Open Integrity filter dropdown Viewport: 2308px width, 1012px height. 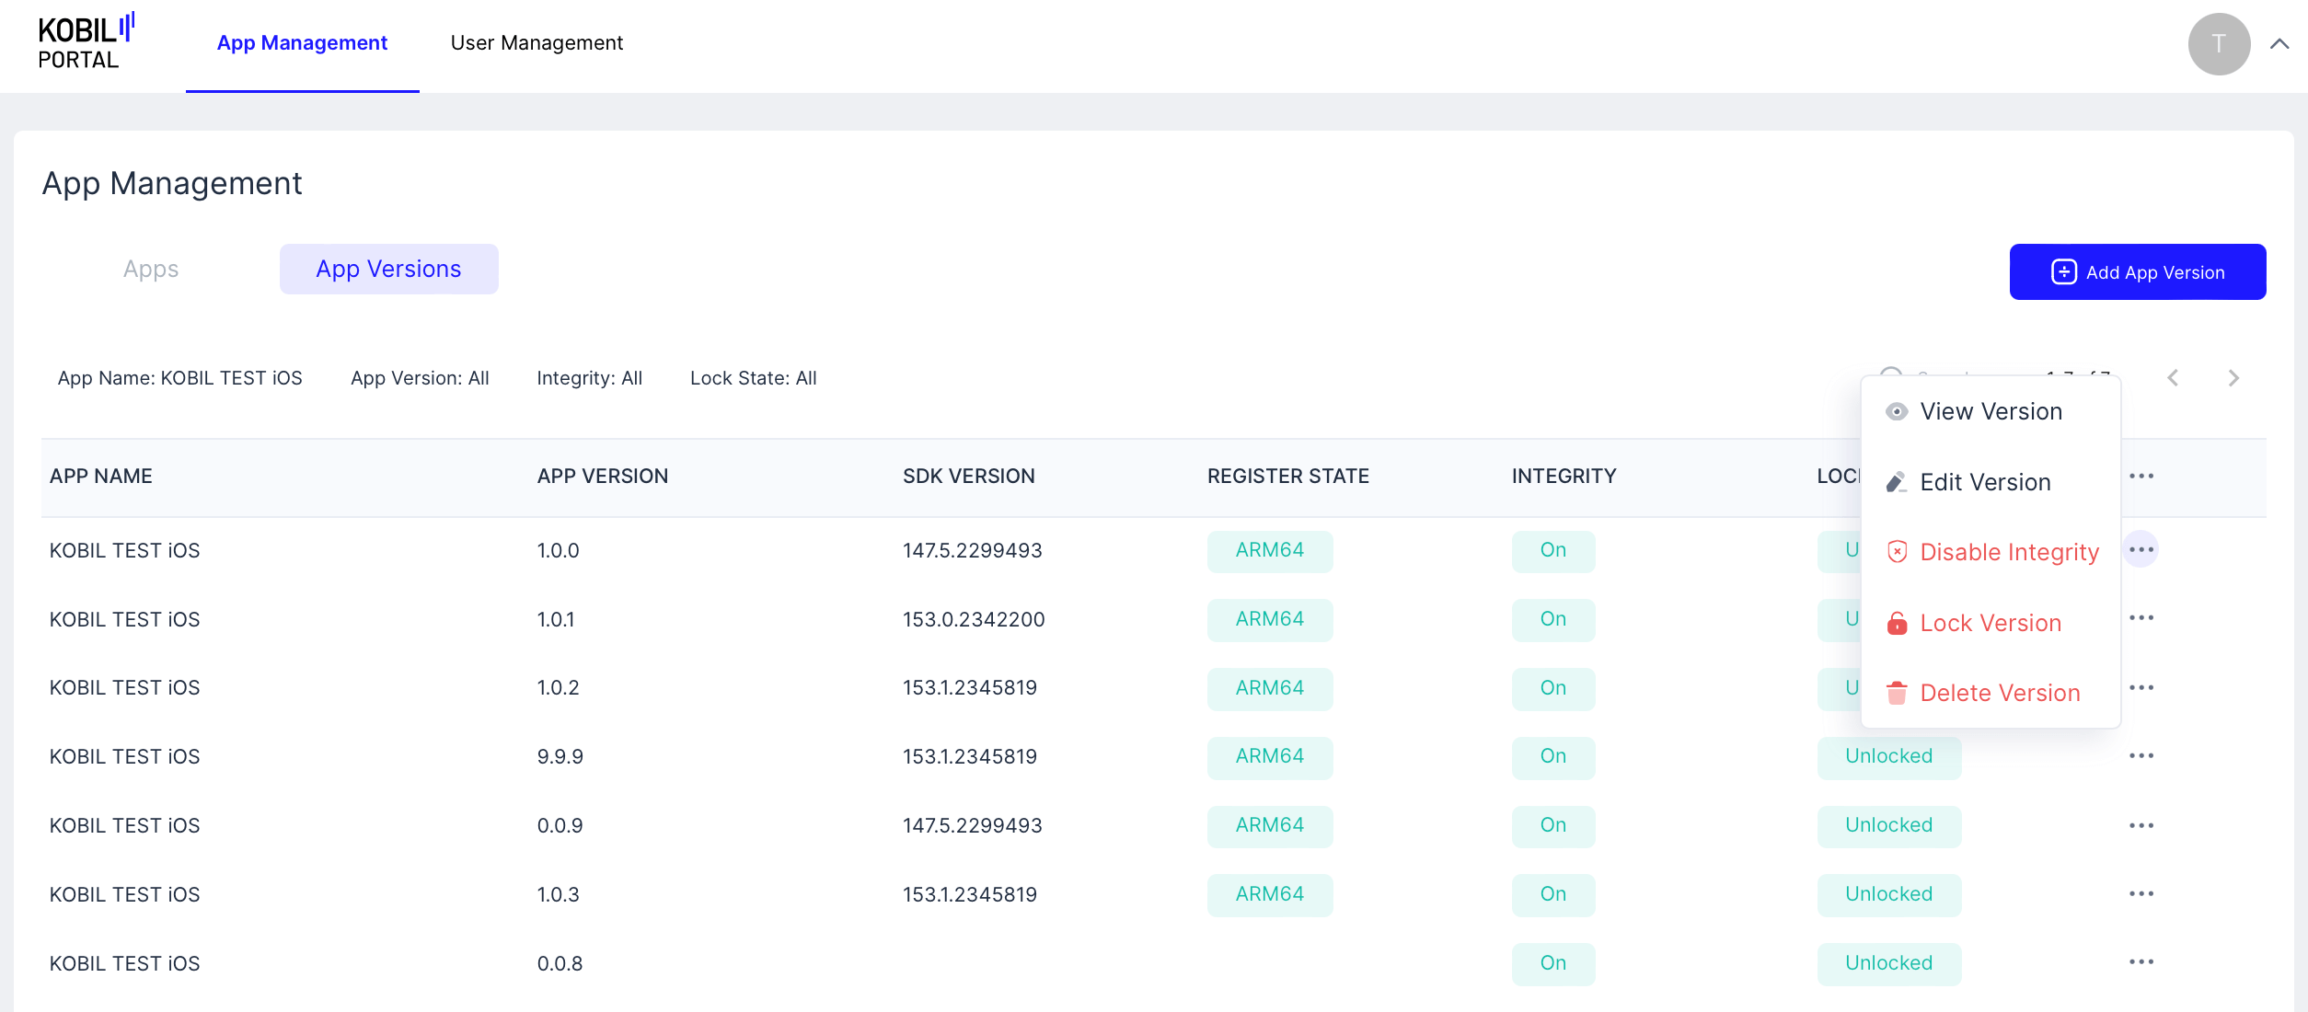point(589,378)
